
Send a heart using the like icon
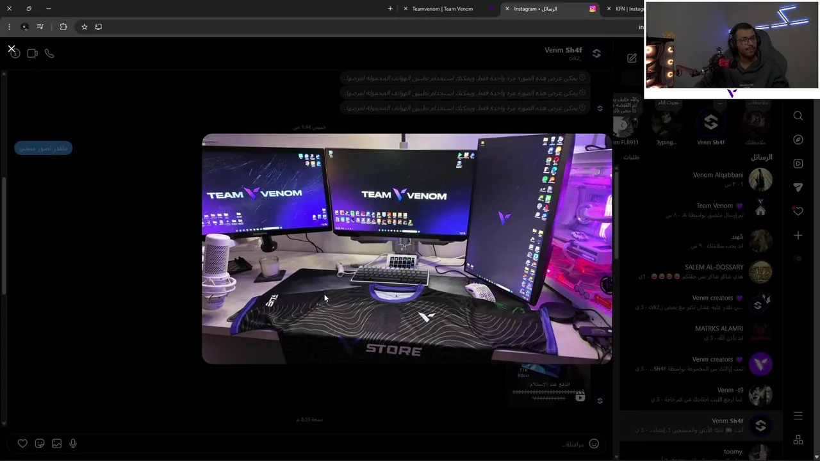pyautogui.click(x=22, y=444)
